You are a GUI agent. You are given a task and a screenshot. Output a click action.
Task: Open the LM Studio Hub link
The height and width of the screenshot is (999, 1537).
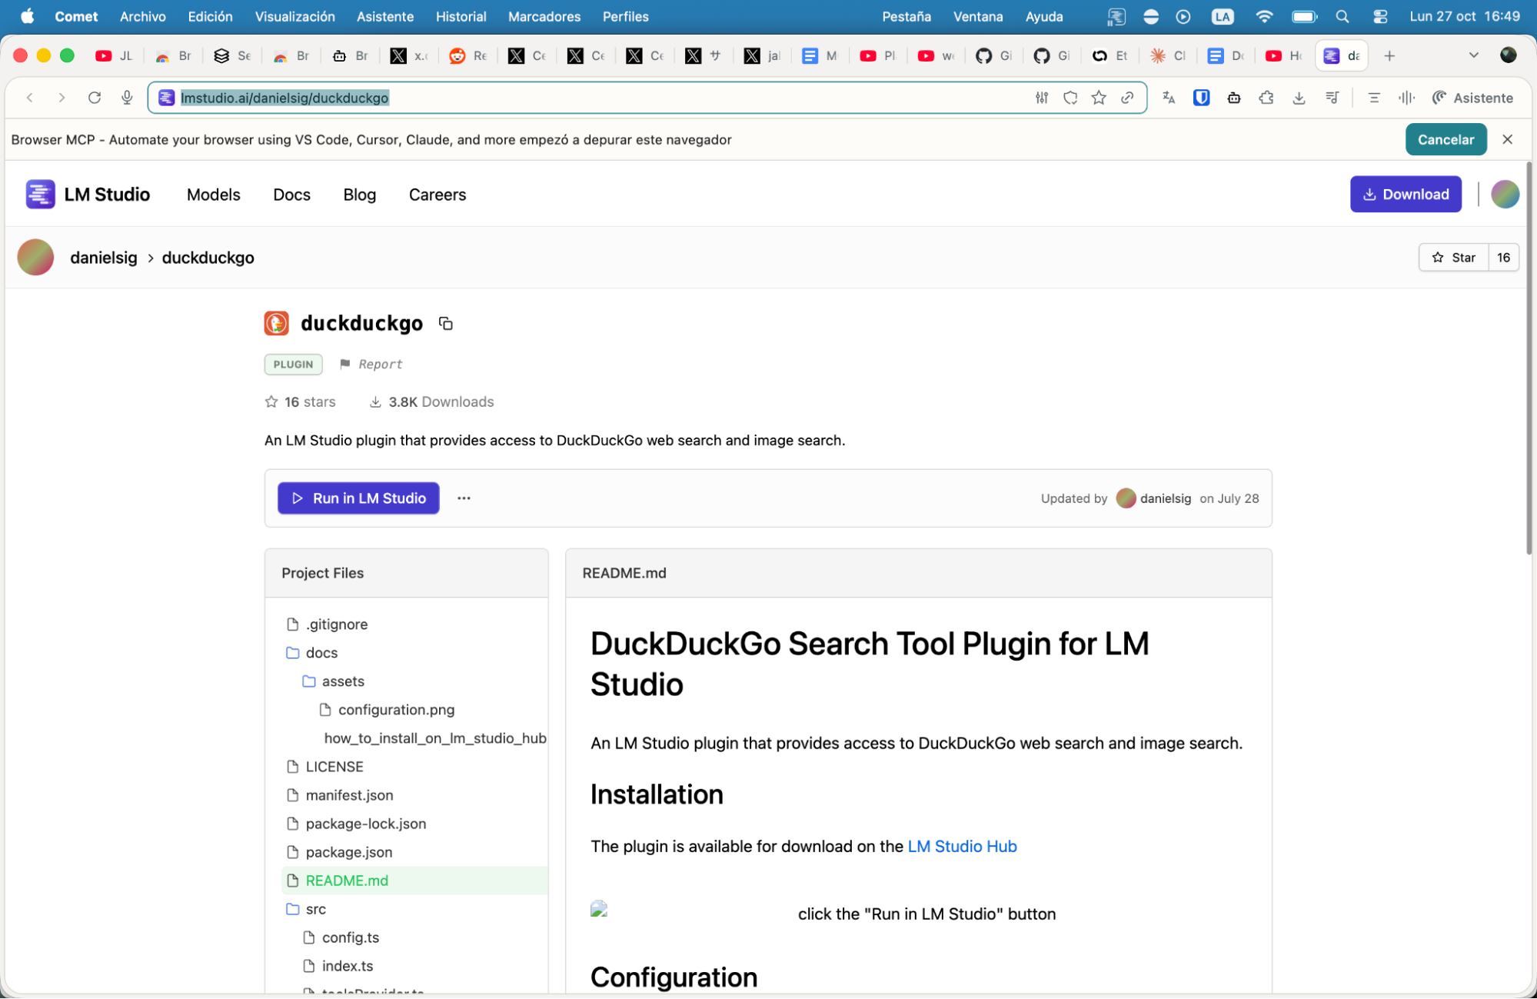click(962, 846)
